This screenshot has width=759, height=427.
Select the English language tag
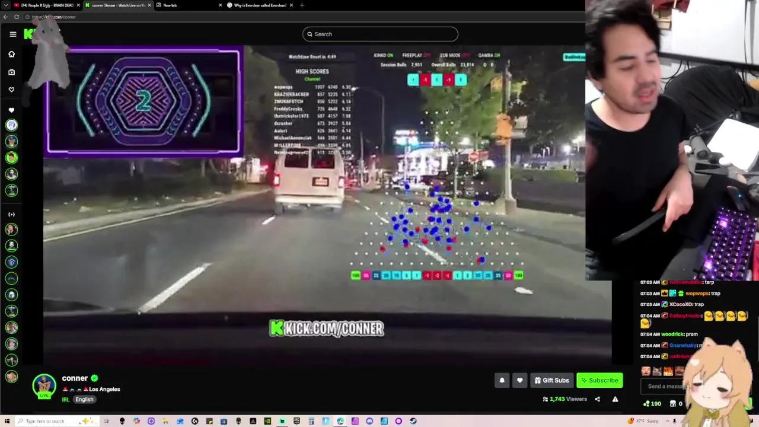[x=84, y=399]
